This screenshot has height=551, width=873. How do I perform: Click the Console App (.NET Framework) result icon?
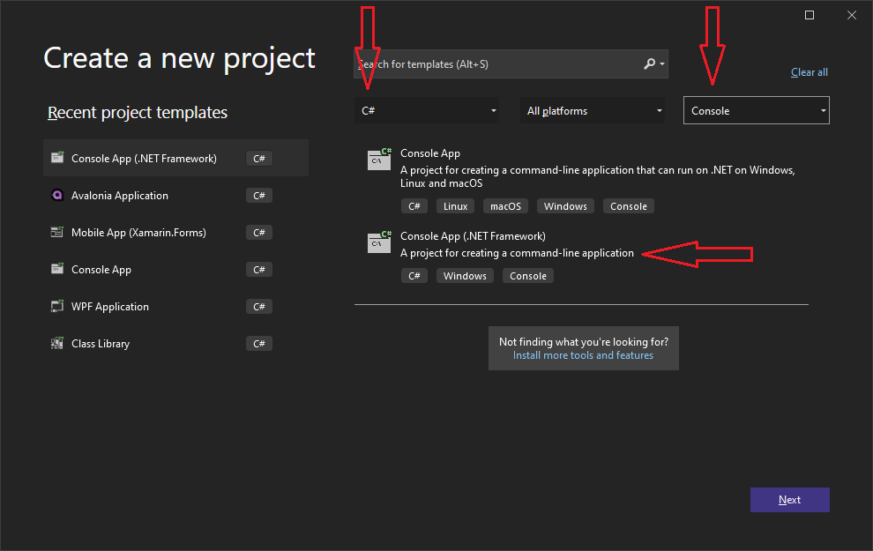(x=379, y=243)
